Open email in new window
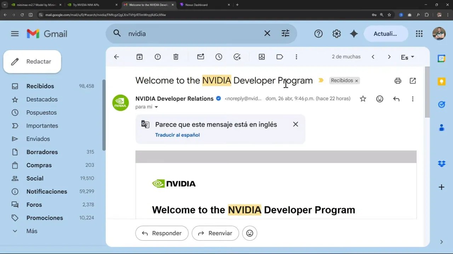This screenshot has height=254, width=453. coord(413,81)
